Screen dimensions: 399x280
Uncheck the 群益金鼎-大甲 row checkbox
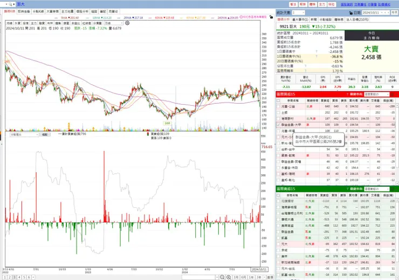278,125
